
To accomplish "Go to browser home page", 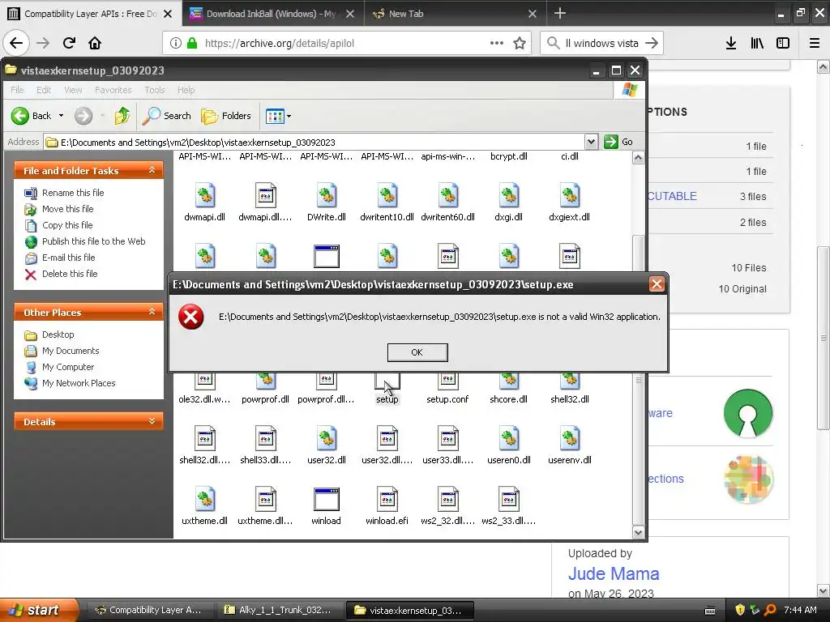I will point(95,43).
